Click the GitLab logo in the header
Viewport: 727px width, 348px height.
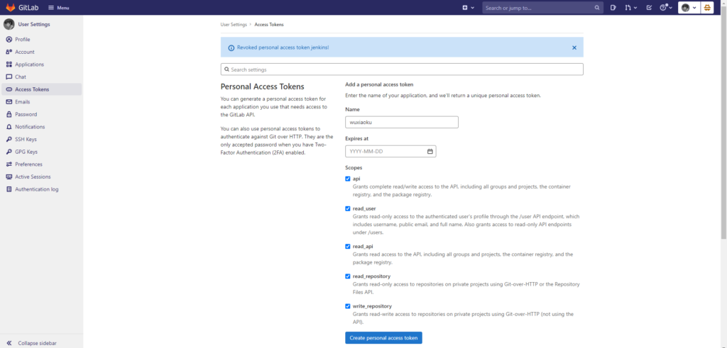(21, 8)
